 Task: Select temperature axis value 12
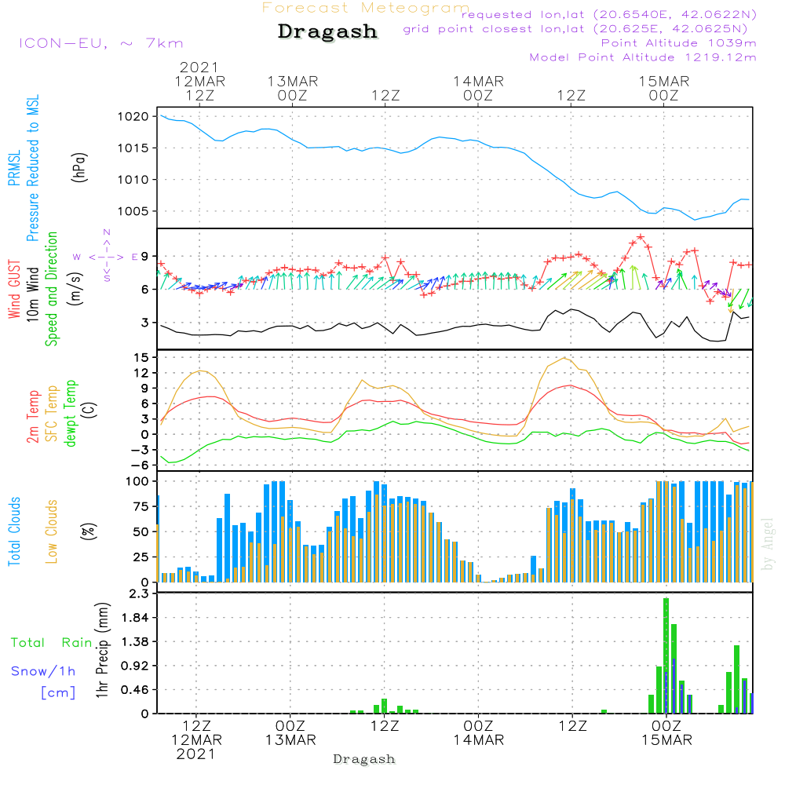point(141,373)
